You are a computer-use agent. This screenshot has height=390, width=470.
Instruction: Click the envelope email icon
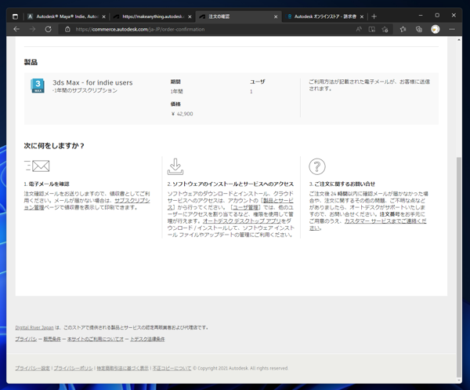pos(37,166)
